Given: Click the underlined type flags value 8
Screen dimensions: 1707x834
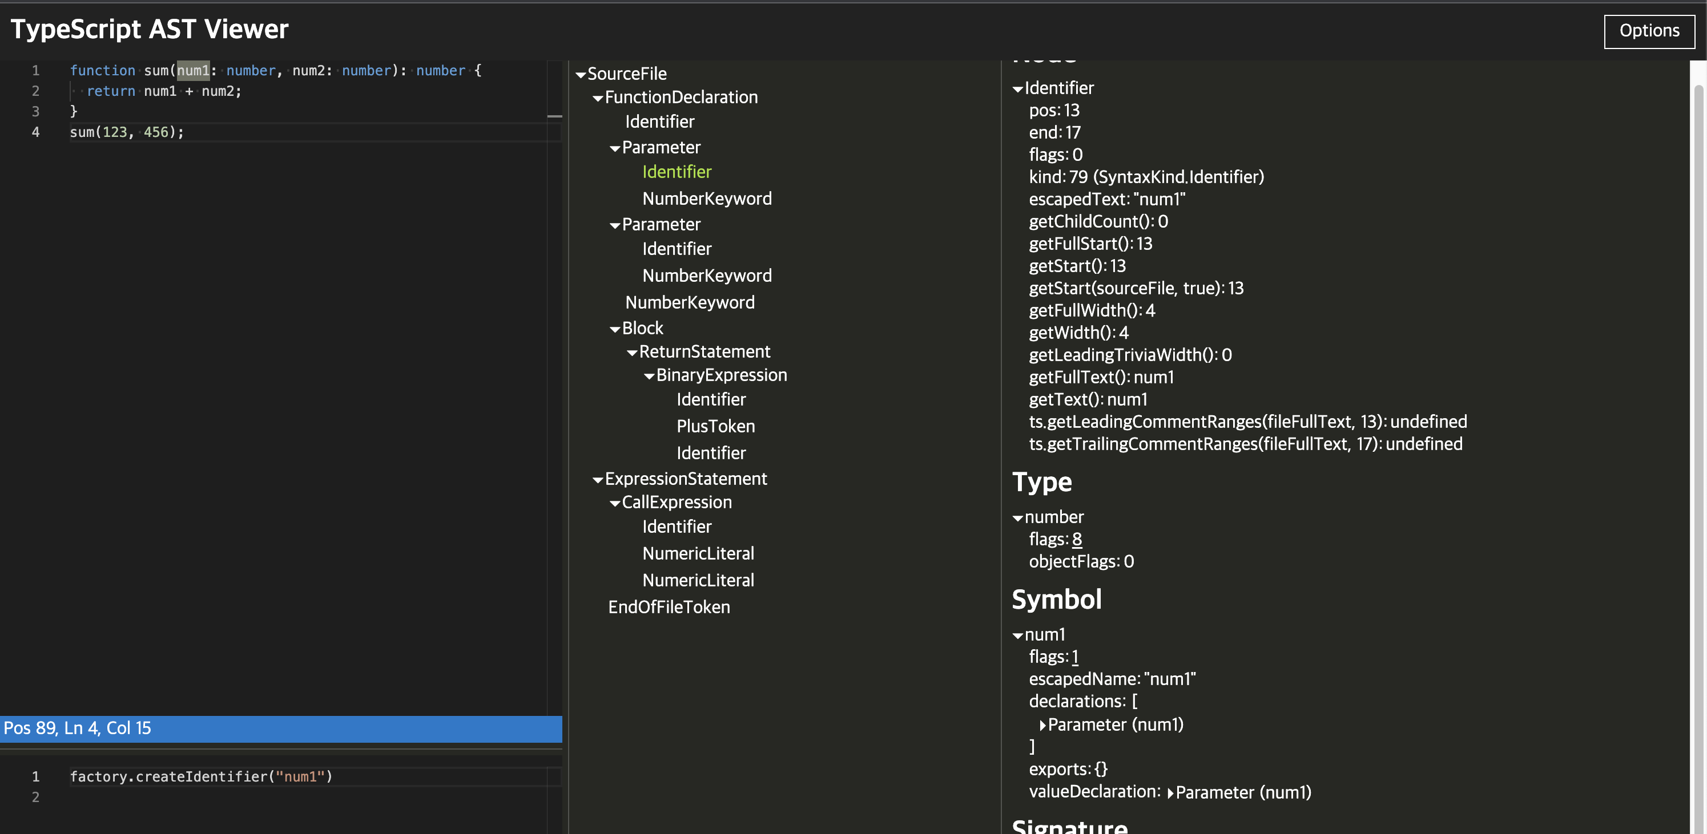Looking at the screenshot, I should click(x=1077, y=540).
